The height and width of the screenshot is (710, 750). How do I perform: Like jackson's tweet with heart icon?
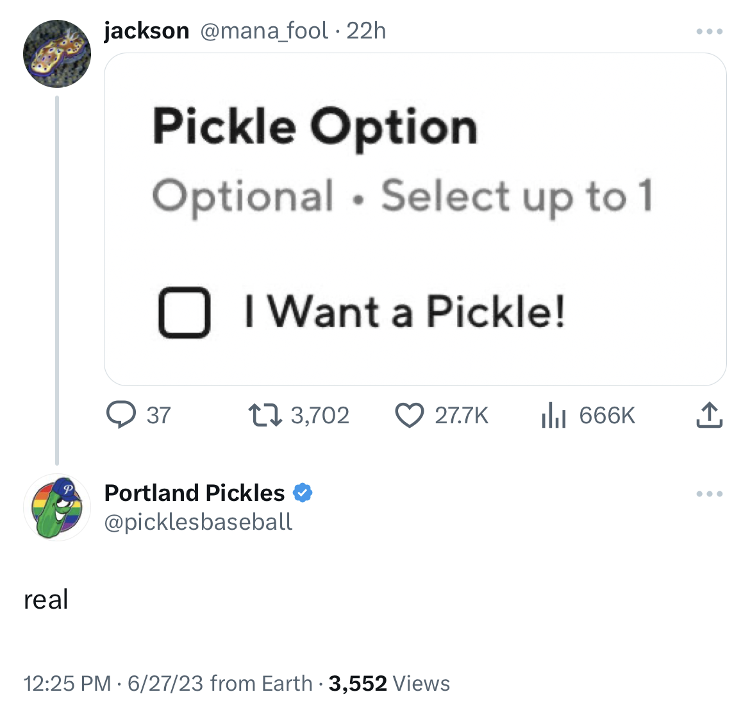pyautogui.click(x=409, y=415)
